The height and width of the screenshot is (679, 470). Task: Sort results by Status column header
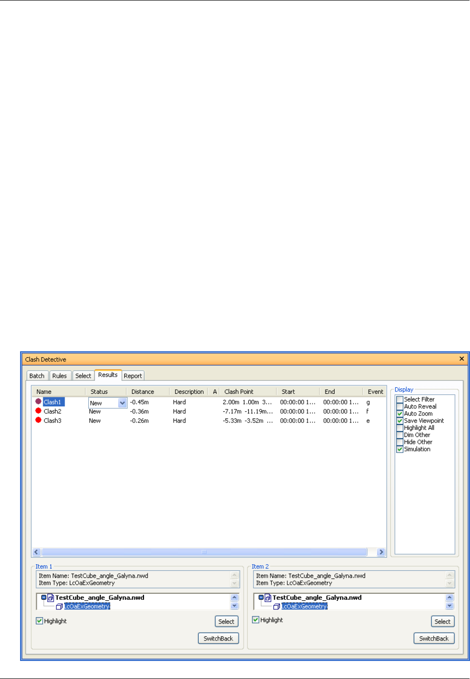[105, 392]
